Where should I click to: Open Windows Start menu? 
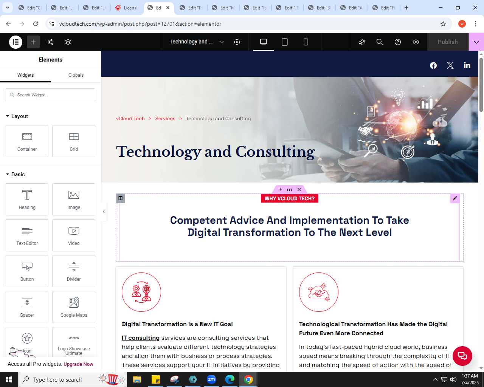coord(9,379)
